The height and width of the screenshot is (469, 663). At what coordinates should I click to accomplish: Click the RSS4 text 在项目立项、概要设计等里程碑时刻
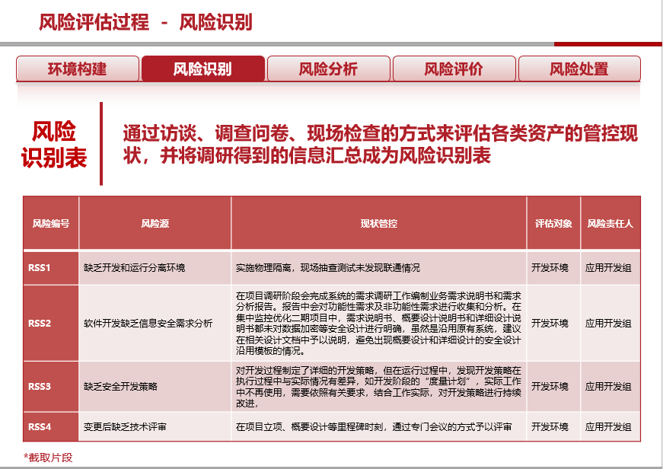coord(310,426)
